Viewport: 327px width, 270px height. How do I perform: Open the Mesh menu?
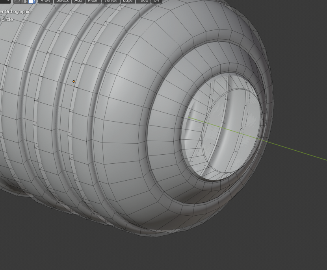coord(93,1)
